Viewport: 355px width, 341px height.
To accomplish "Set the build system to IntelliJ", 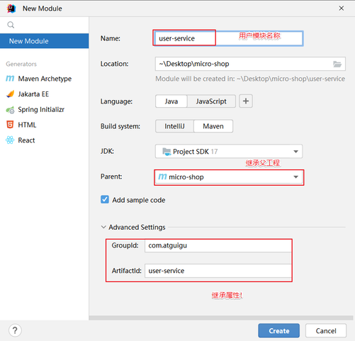I will pos(174,126).
